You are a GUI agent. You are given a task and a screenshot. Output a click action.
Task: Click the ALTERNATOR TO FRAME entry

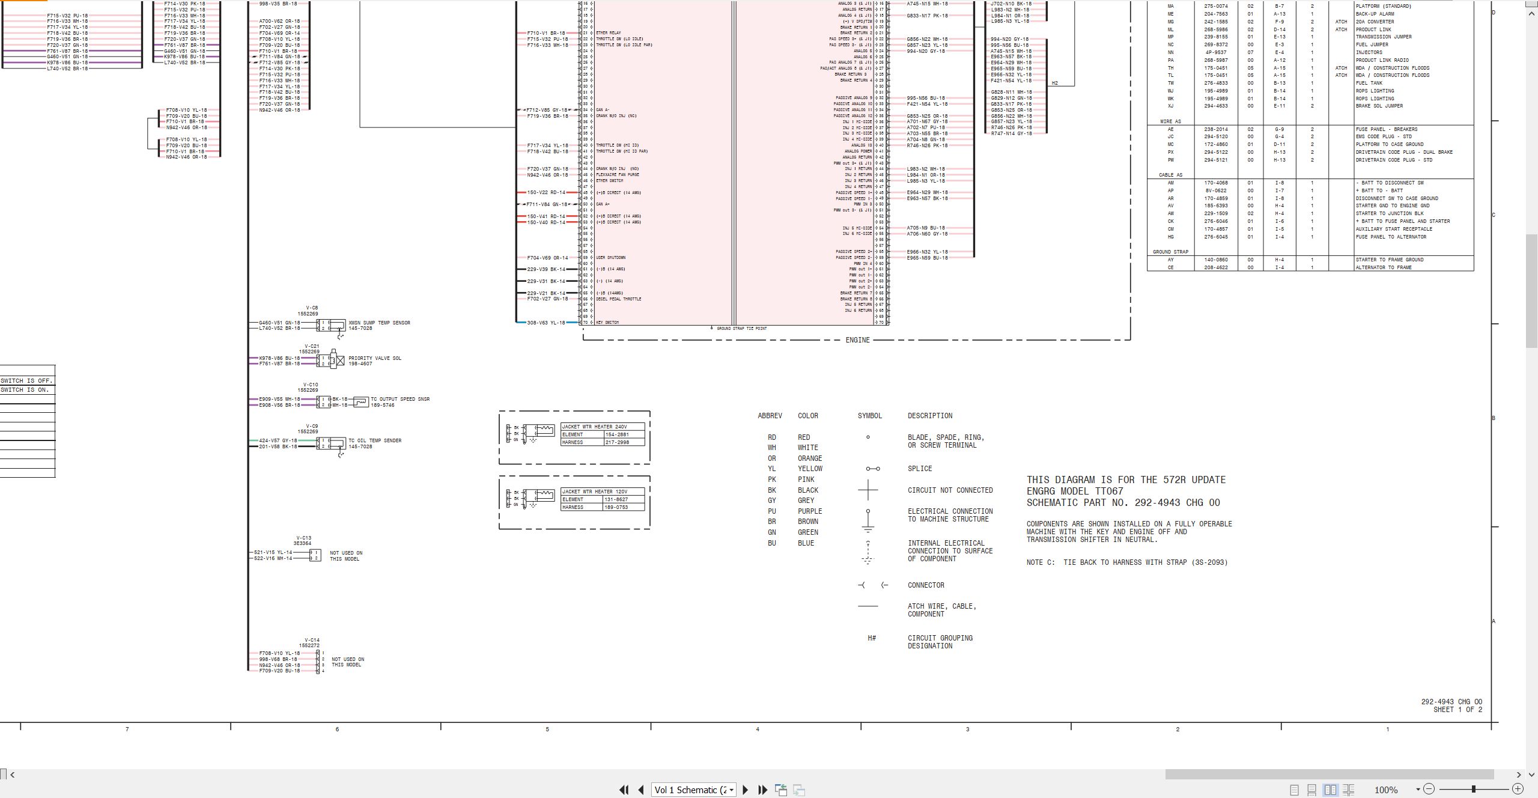pos(1384,267)
